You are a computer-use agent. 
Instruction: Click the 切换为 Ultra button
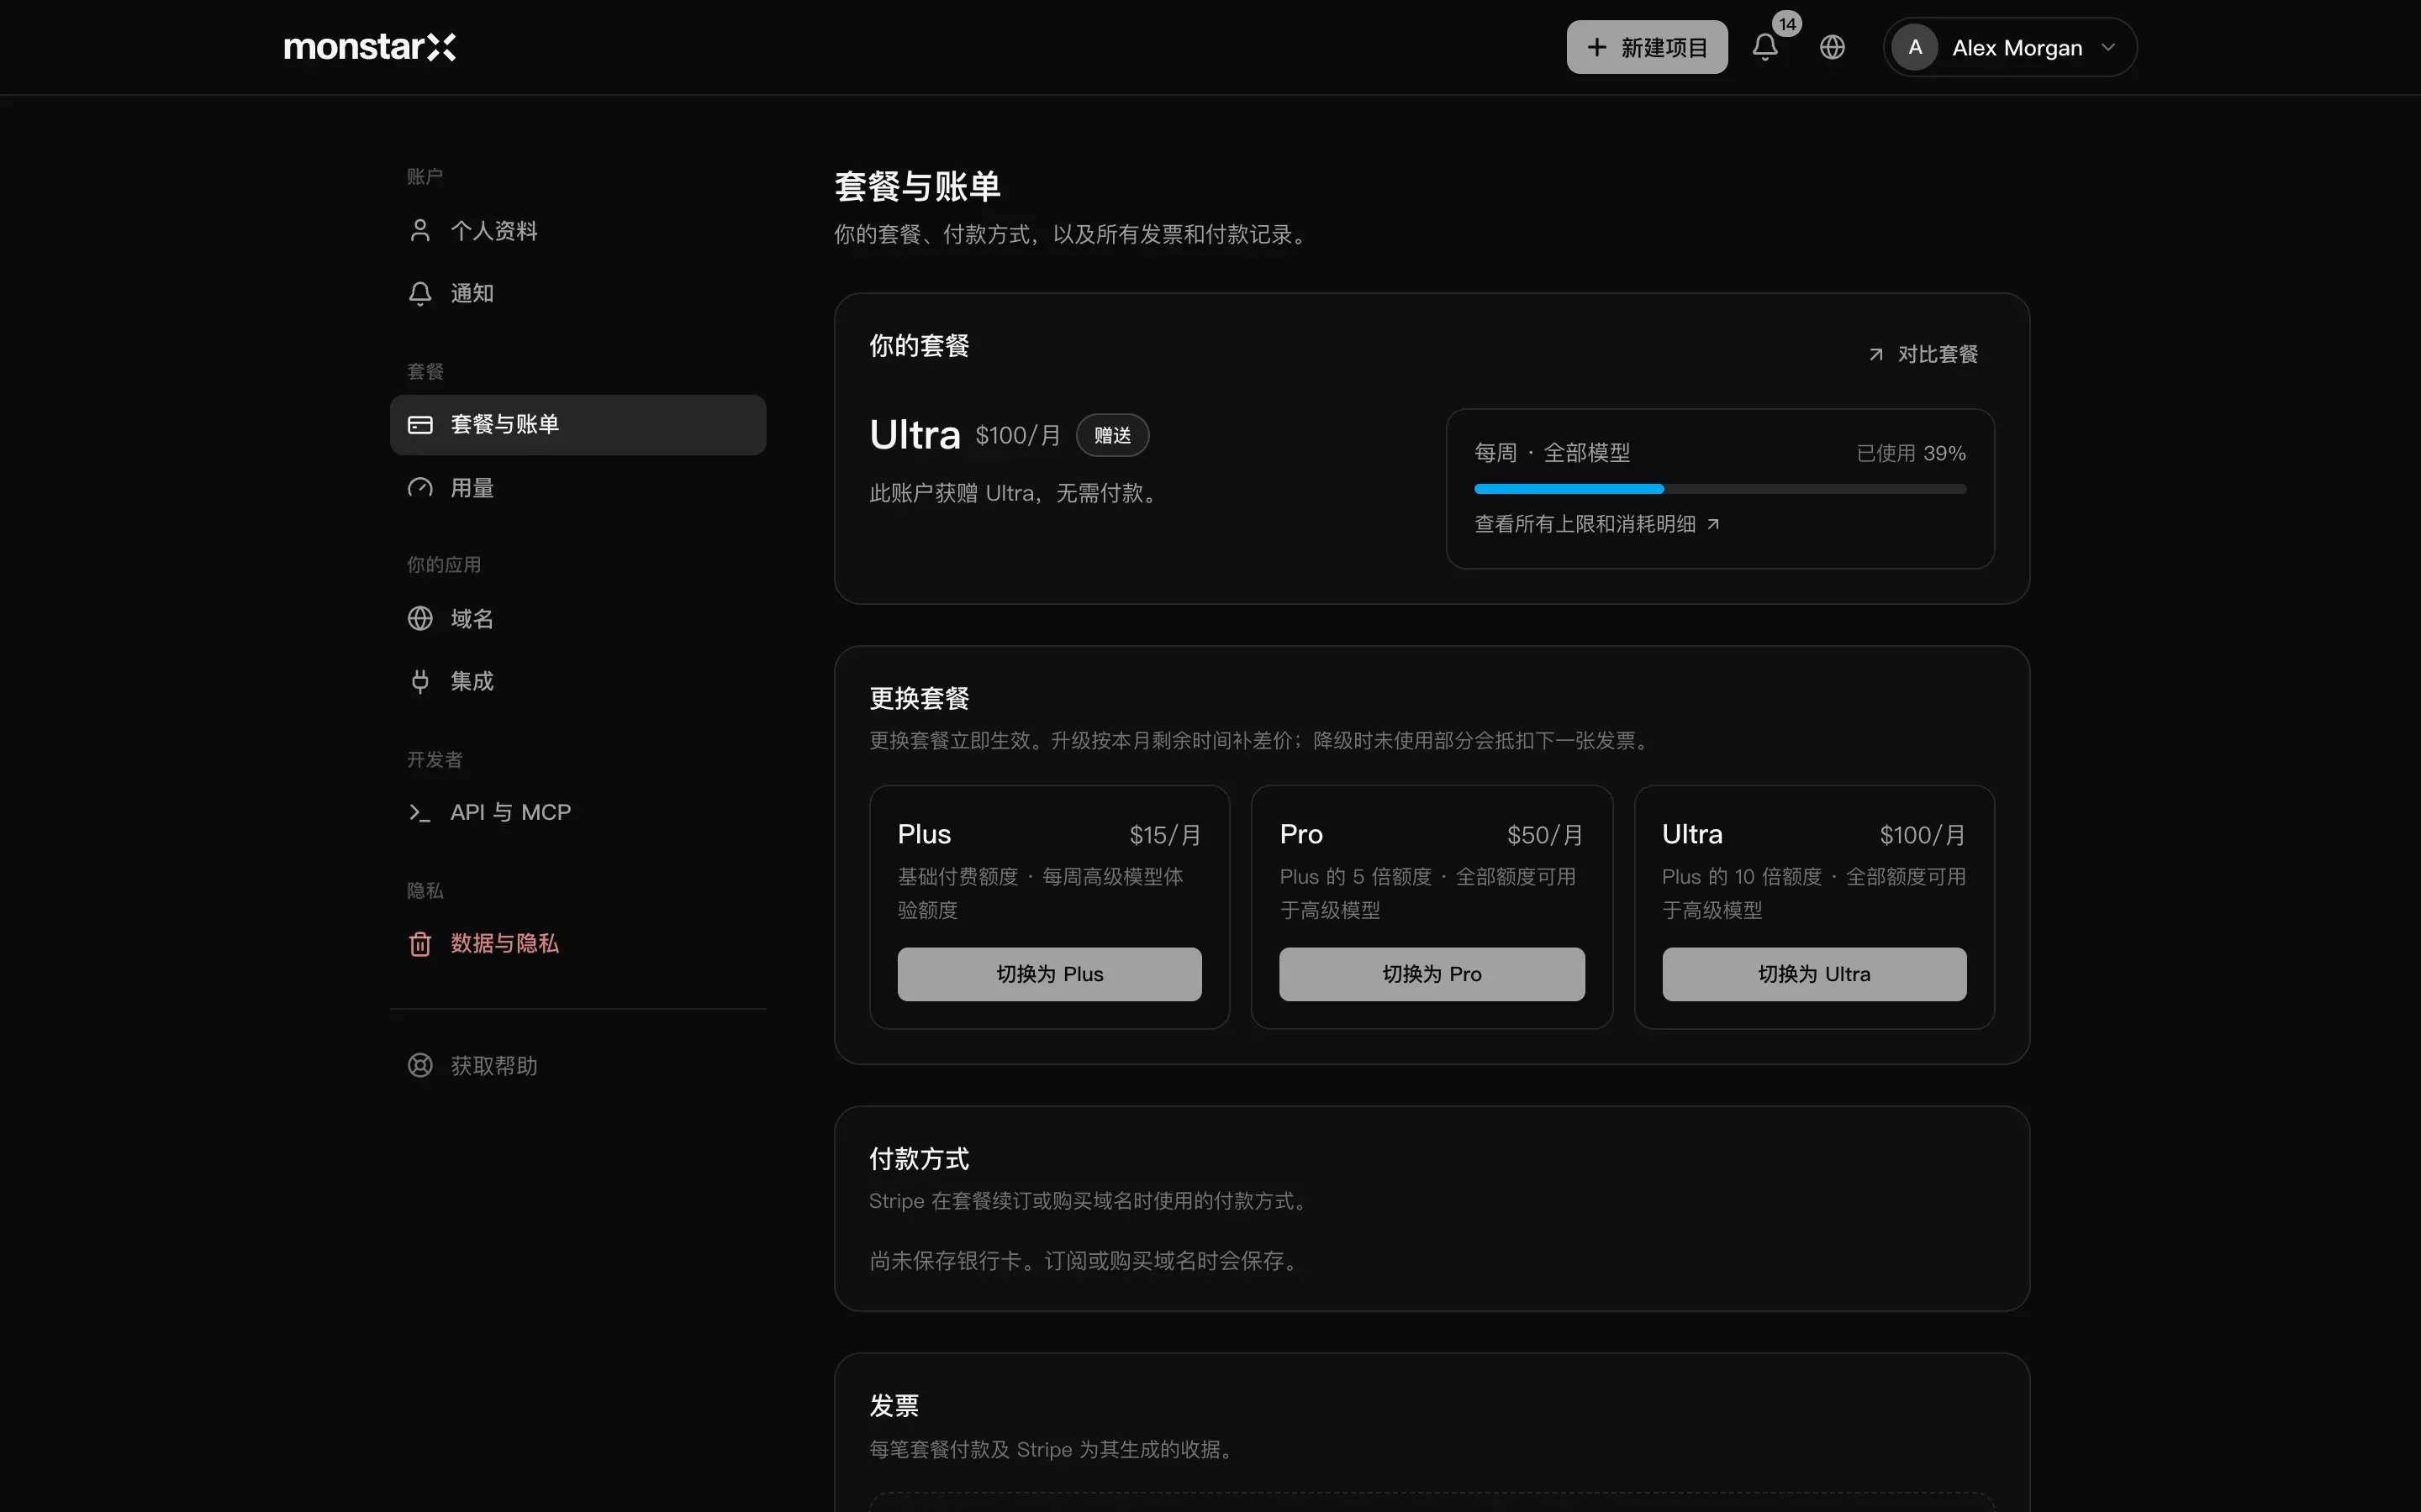[1814, 974]
